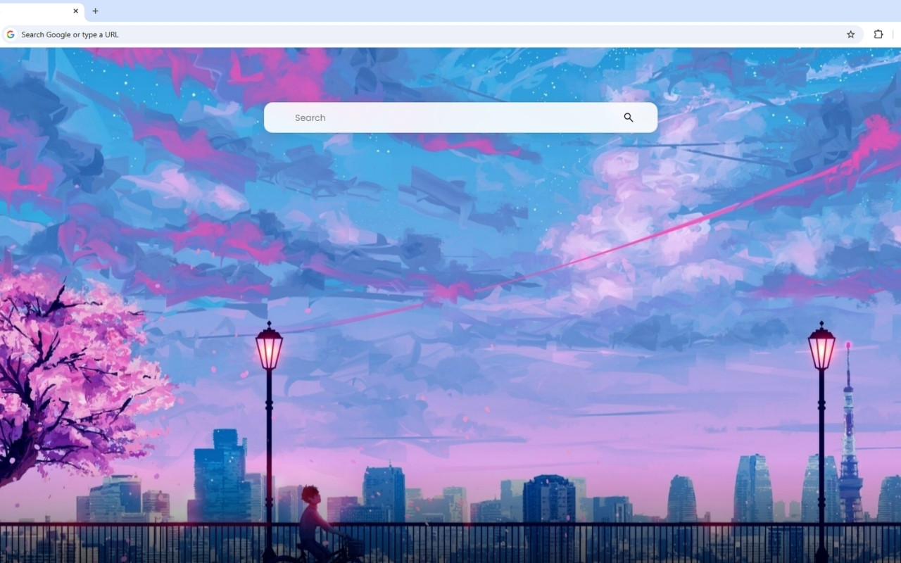Select the star icon beside the omnibox

click(850, 34)
